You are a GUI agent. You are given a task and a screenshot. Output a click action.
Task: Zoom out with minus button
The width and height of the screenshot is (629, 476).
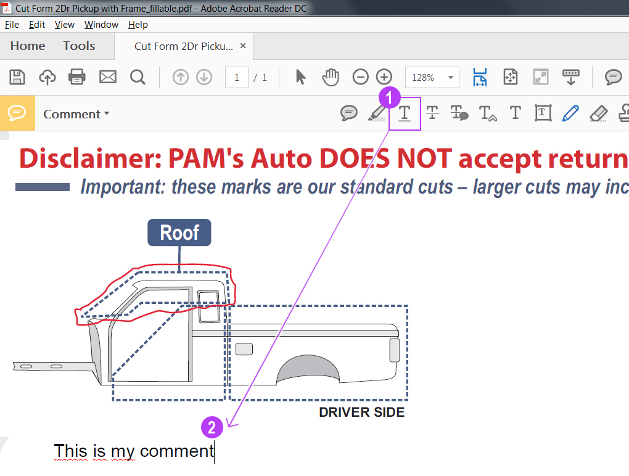click(x=360, y=77)
